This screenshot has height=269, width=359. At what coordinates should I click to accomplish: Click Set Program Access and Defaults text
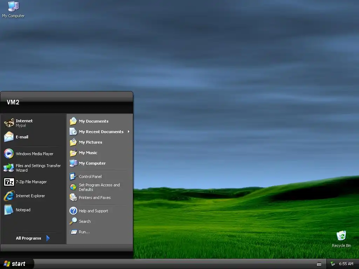pyautogui.click(x=99, y=187)
